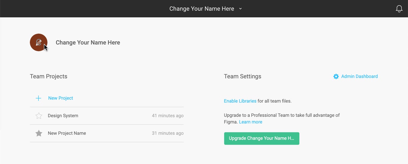This screenshot has width=408, height=164.
Task: Click the team name beside the avatar
Action: coord(88,42)
